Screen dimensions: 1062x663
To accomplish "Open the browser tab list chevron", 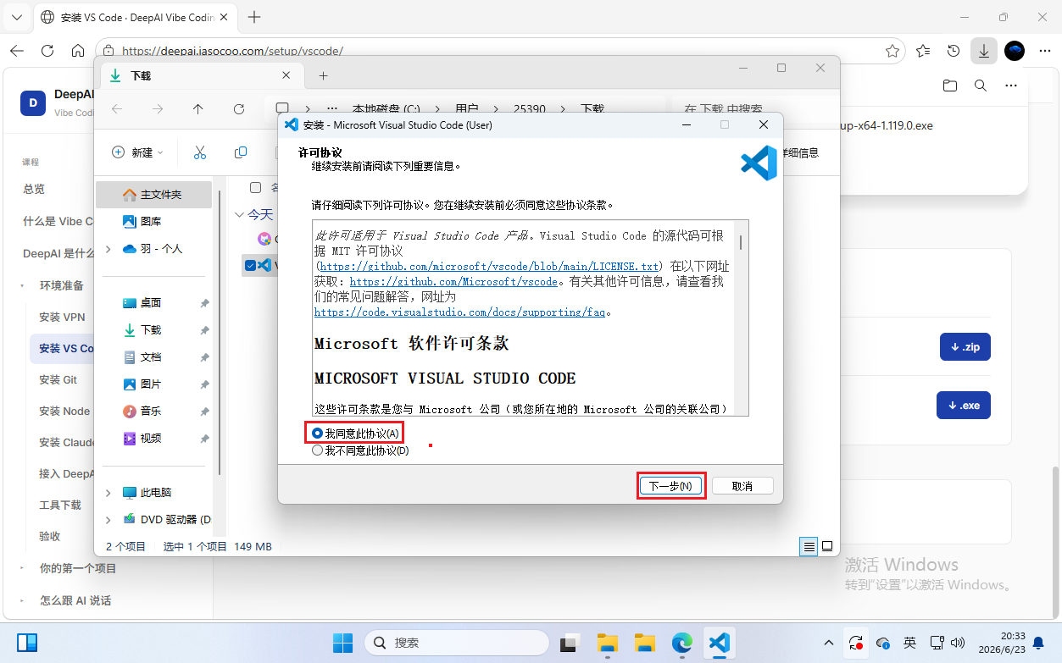I will [16, 17].
